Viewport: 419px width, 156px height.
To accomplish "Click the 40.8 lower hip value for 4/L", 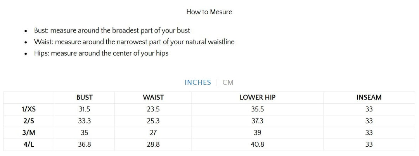I will pyautogui.click(x=257, y=144).
